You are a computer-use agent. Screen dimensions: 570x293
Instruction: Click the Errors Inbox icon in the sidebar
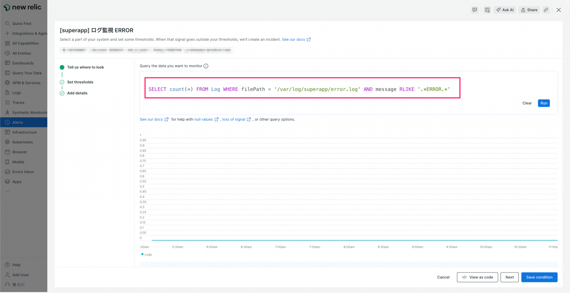pyautogui.click(x=8, y=172)
